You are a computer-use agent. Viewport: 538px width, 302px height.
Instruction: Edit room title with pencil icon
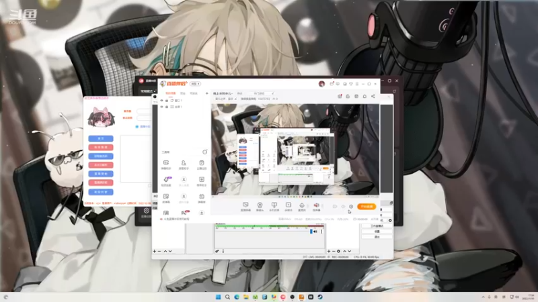click(273, 93)
